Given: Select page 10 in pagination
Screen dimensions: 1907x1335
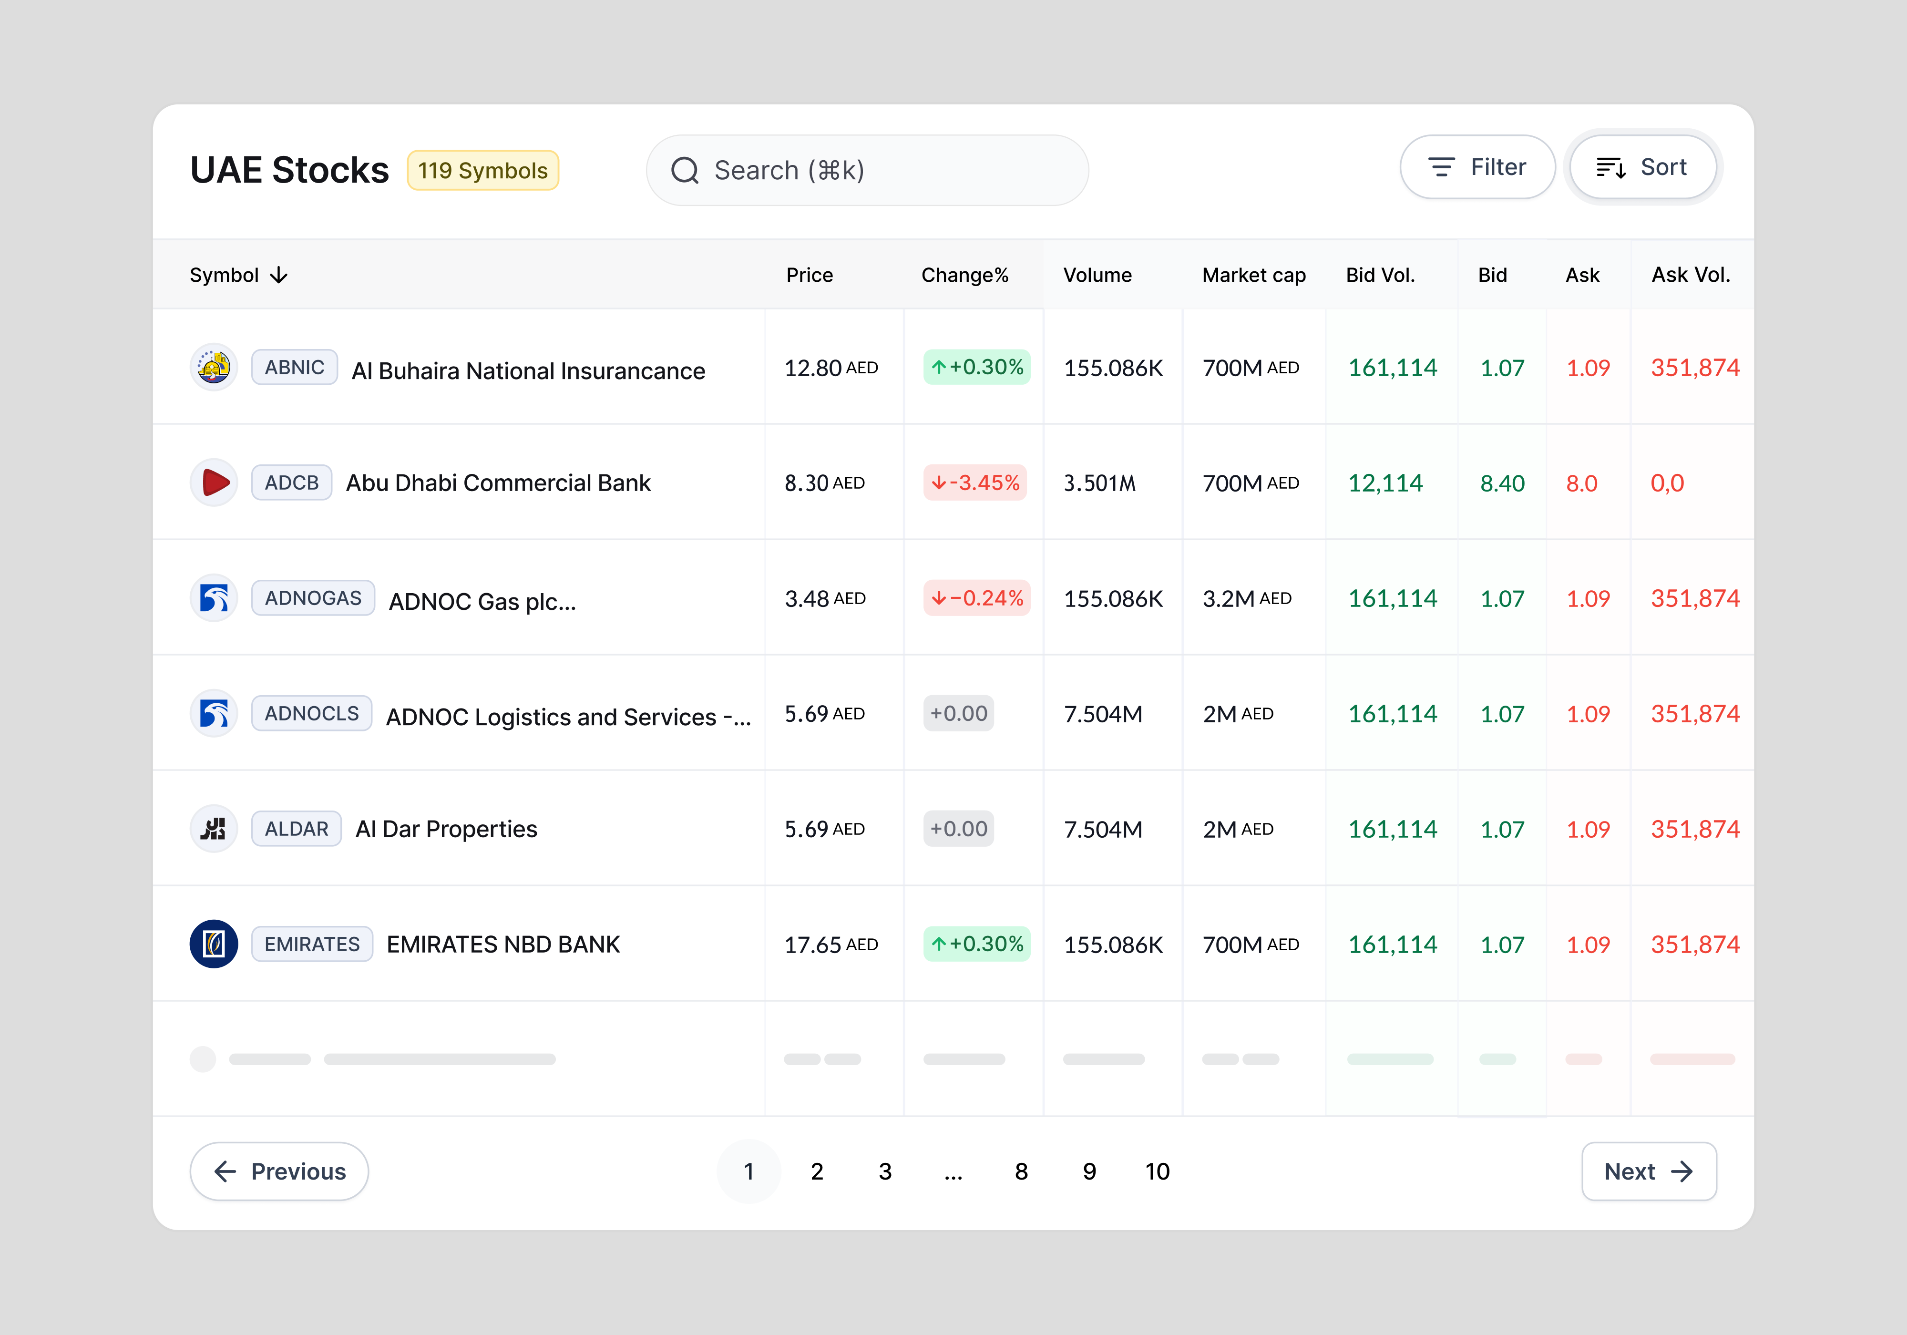Looking at the screenshot, I should click(x=1157, y=1171).
